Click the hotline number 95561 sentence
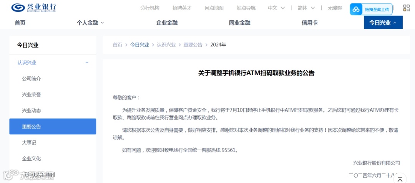Screen dimensions: 415x183 coord(180,150)
